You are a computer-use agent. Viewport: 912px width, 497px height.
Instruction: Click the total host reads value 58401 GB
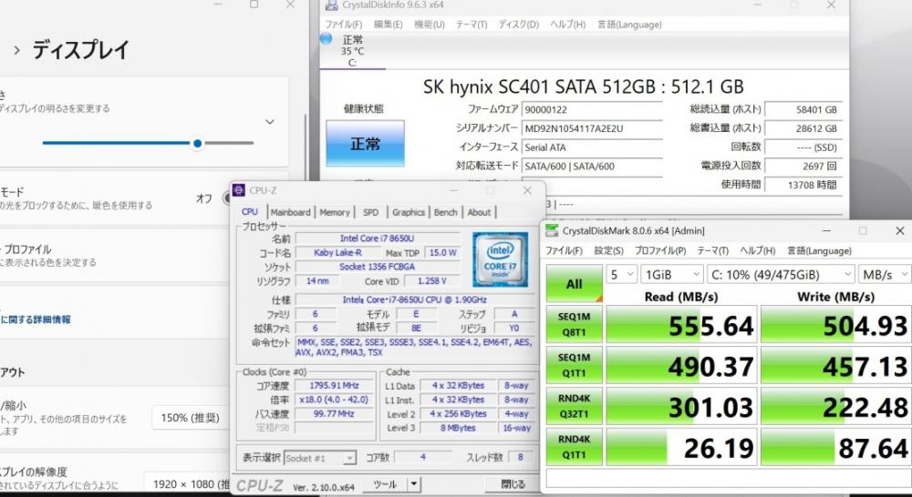[x=803, y=110]
